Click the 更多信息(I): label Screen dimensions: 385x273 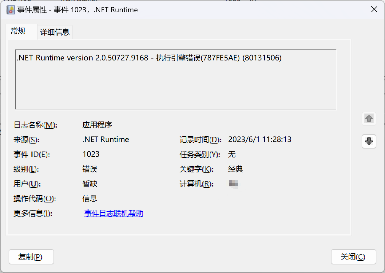click(33, 213)
